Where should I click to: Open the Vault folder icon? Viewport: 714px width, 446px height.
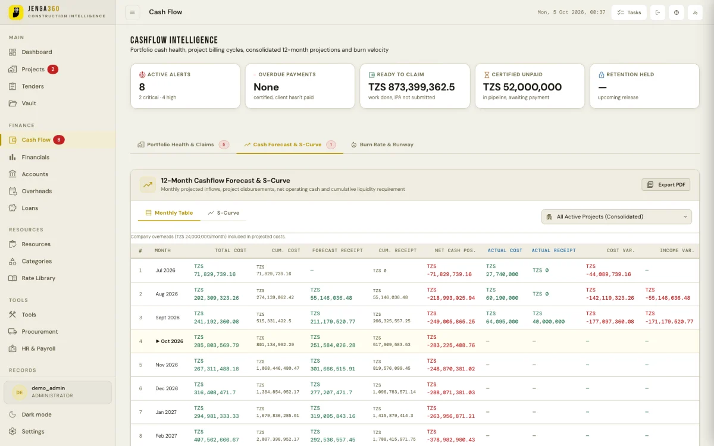pos(13,103)
